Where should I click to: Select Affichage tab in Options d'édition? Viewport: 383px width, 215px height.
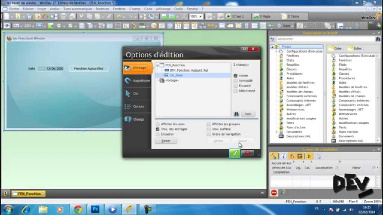138,68
